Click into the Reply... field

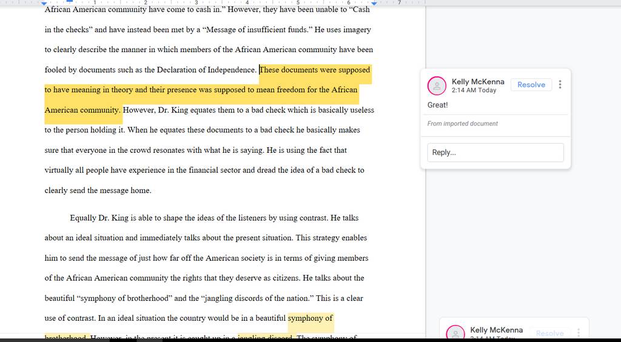495,152
